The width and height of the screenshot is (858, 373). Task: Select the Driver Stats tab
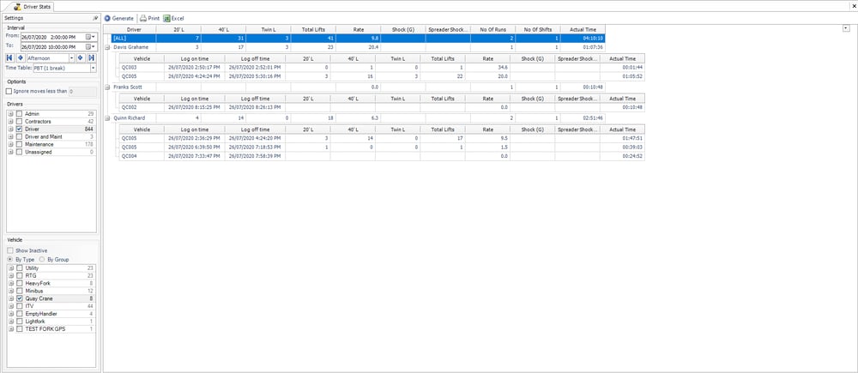click(x=33, y=5)
